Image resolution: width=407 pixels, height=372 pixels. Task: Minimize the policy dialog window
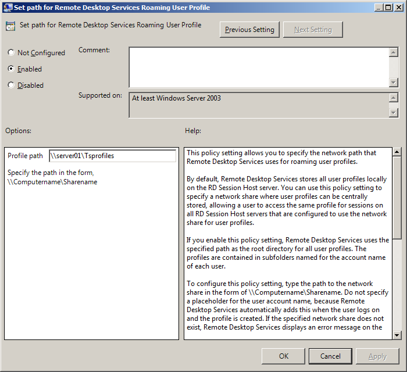tap(379, 8)
